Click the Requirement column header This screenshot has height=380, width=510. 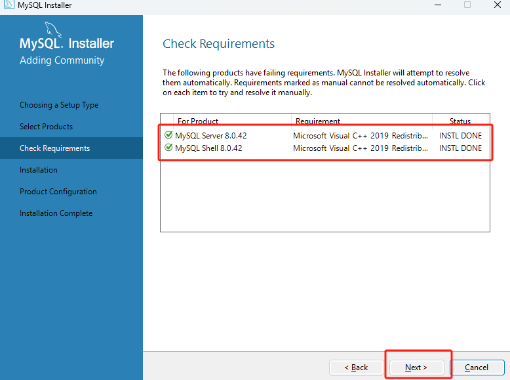(x=362, y=121)
